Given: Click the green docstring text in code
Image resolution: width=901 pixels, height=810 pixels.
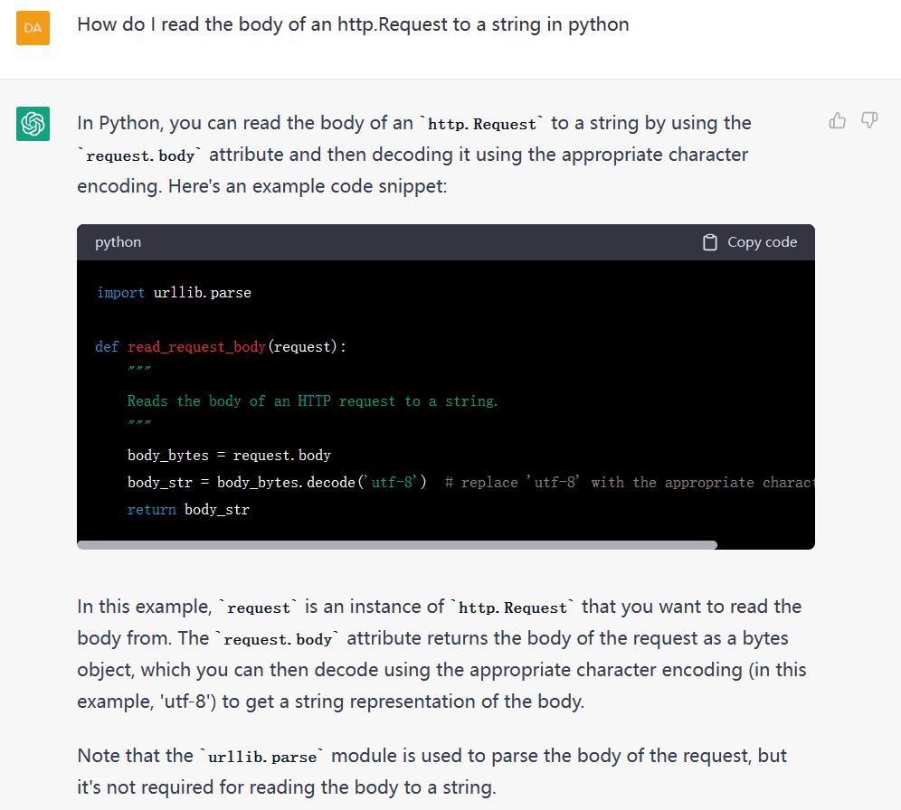Looking at the screenshot, I should coord(312,401).
